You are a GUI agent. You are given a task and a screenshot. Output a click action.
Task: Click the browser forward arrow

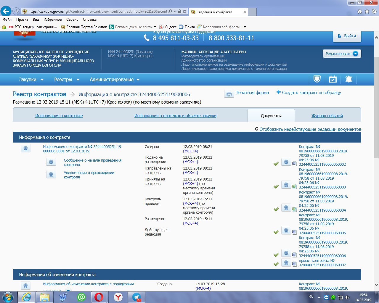tap(16, 12)
